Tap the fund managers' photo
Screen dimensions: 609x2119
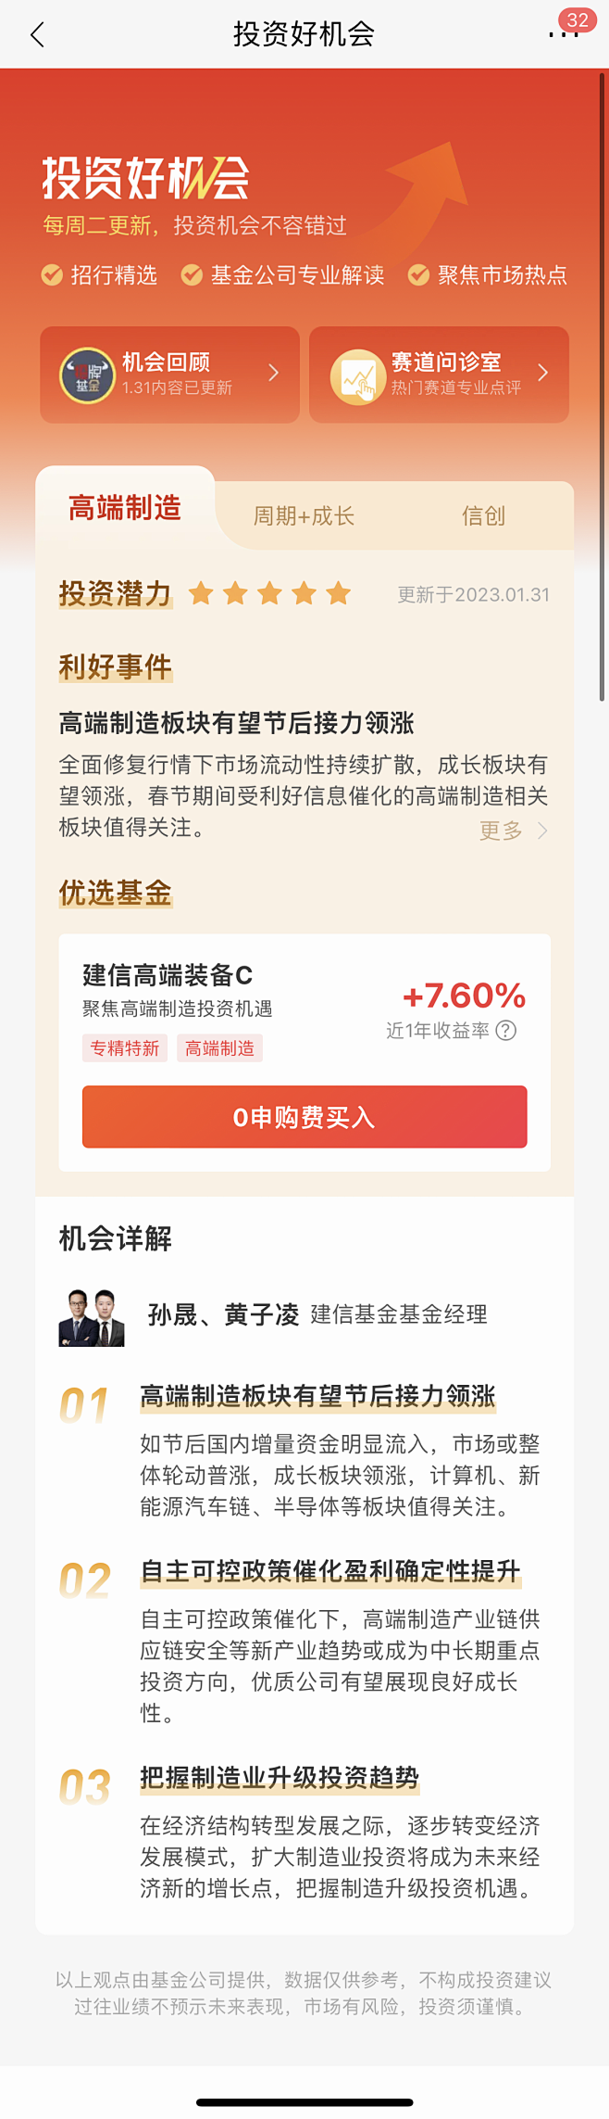(92, 1317)
